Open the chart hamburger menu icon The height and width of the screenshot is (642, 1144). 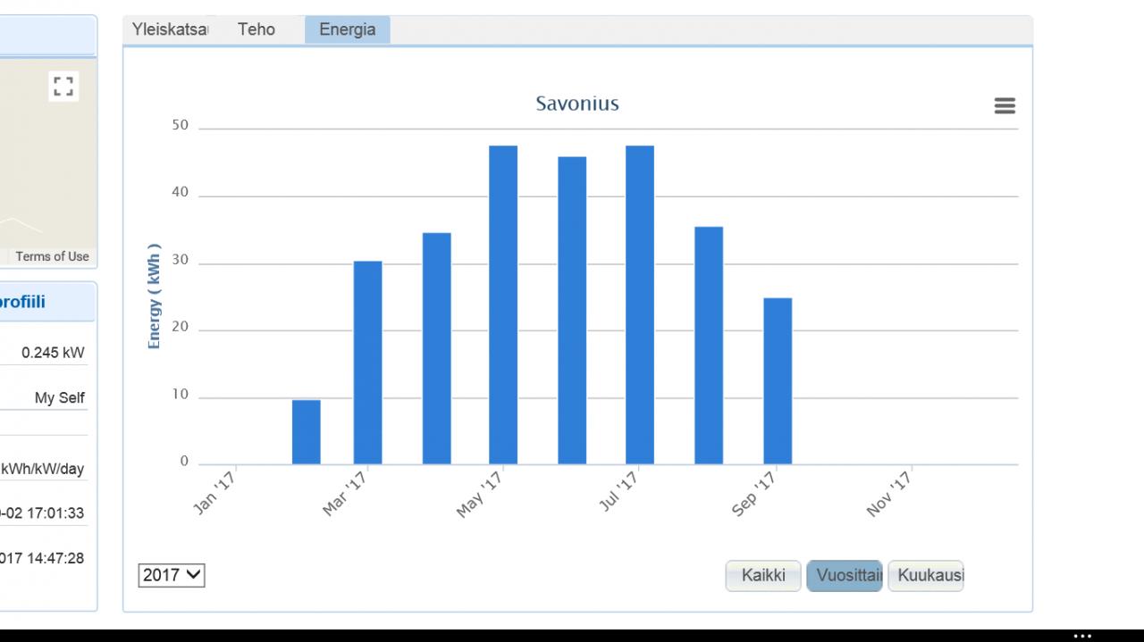1005,106
